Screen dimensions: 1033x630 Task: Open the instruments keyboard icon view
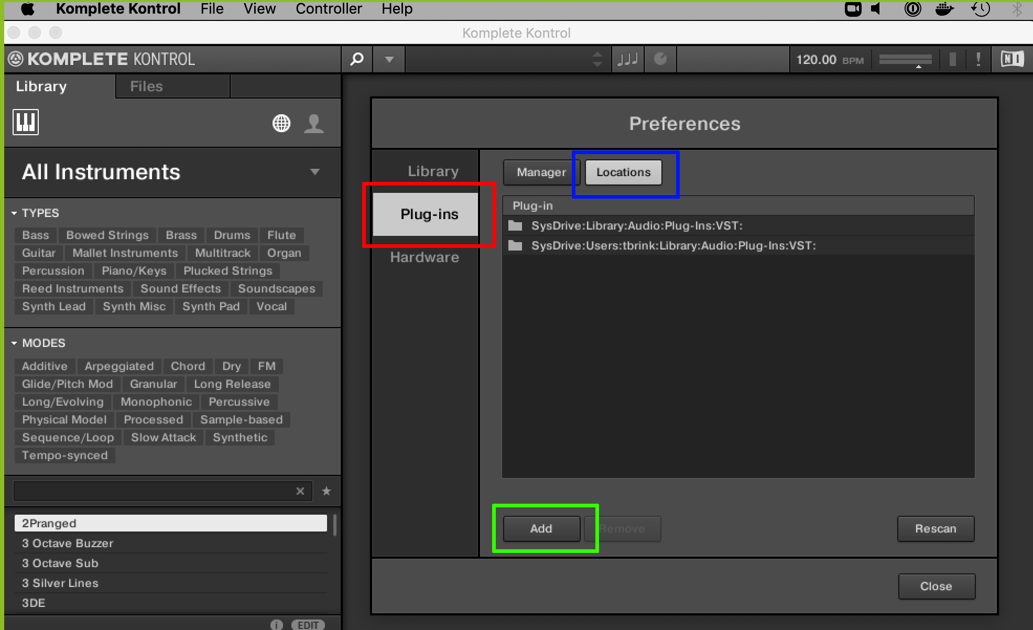click(26, 122)
